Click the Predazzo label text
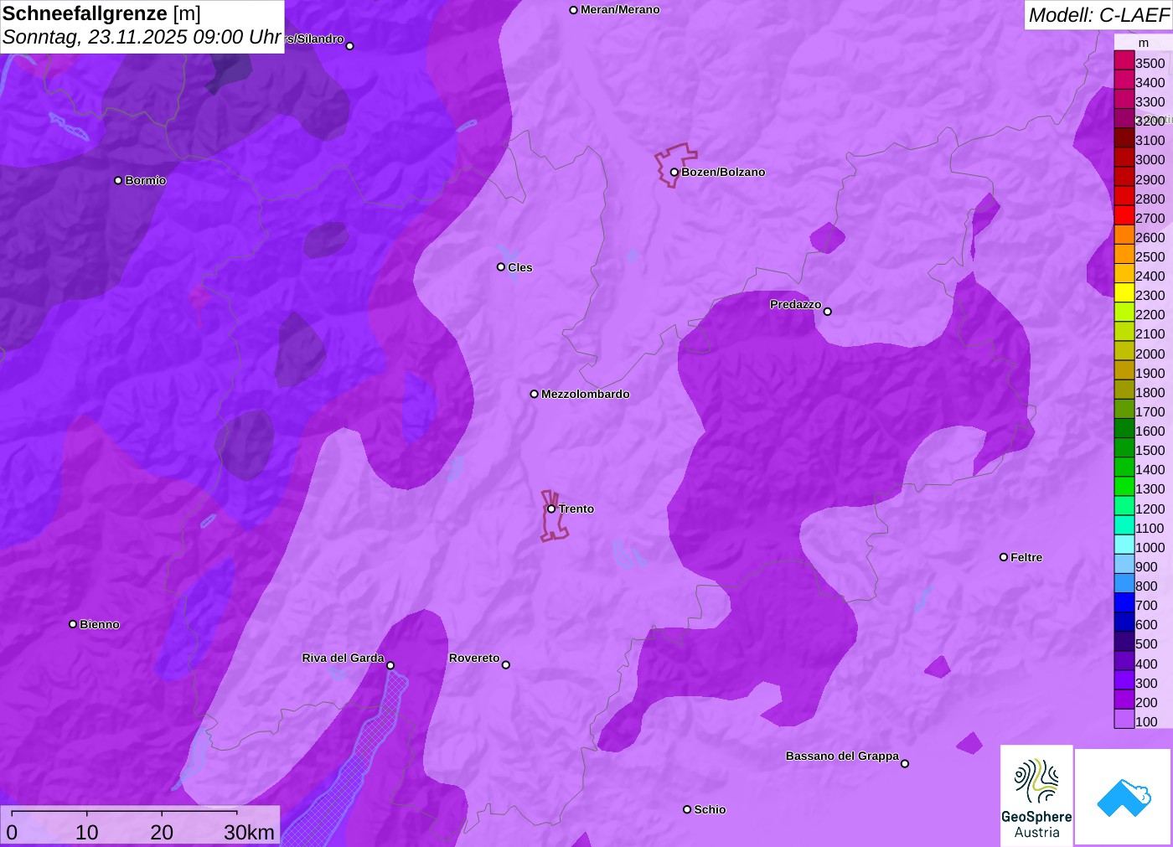 click(795, 304)
